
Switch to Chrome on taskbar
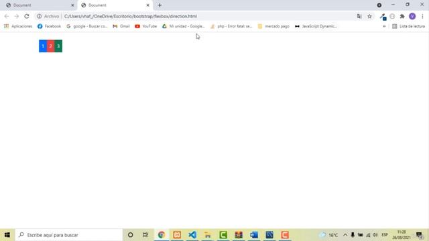tap(162, 235)
